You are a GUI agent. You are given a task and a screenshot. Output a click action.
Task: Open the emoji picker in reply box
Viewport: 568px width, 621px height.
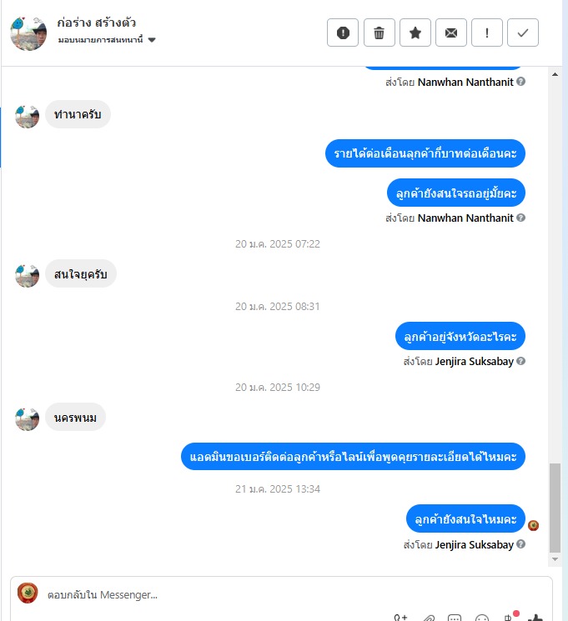coord(481,618)
